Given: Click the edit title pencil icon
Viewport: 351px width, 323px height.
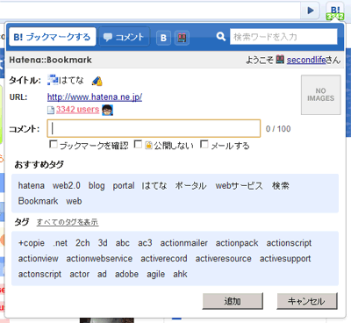Looking at the screenshot, I should [x=97, y=81].
